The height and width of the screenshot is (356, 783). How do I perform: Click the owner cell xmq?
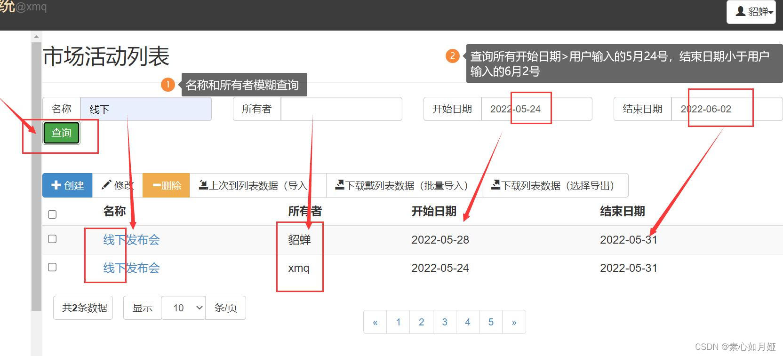(x=298, y=268)
